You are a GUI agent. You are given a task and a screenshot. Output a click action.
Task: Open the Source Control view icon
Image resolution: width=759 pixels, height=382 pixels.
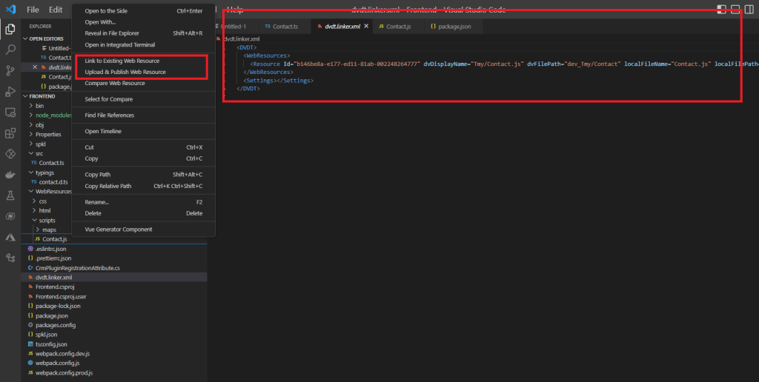(x=10, y=70)
